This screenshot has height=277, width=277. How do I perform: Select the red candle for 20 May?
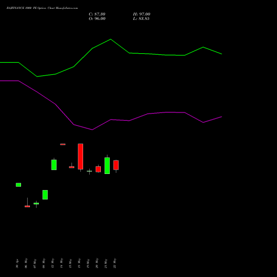(x=98, y=169)
